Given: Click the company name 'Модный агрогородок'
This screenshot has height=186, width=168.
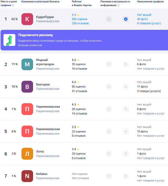Looking at the screenshot, I should (45, 62).
